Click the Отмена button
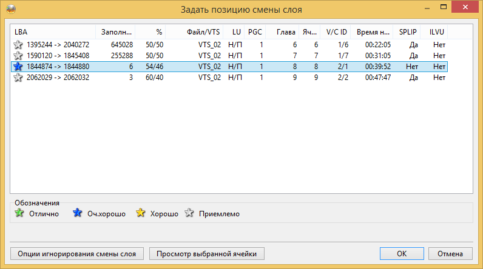 pos(450,254)
